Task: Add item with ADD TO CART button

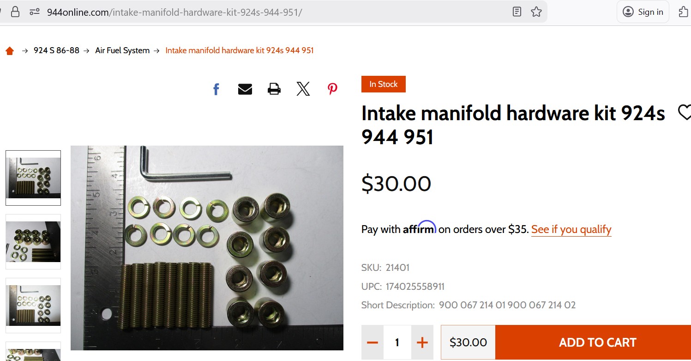Action: pos(593,343)
